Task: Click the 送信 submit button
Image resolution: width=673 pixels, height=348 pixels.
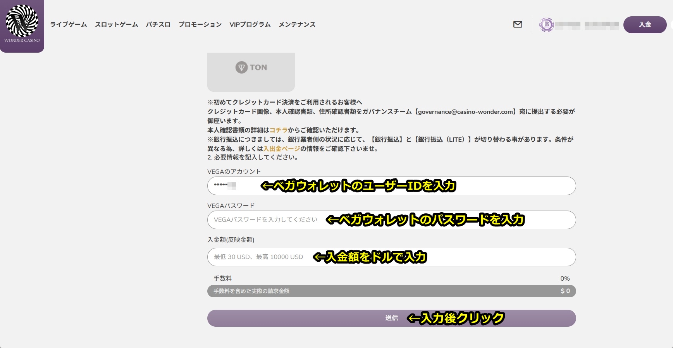Action: [x=391, y=318]
